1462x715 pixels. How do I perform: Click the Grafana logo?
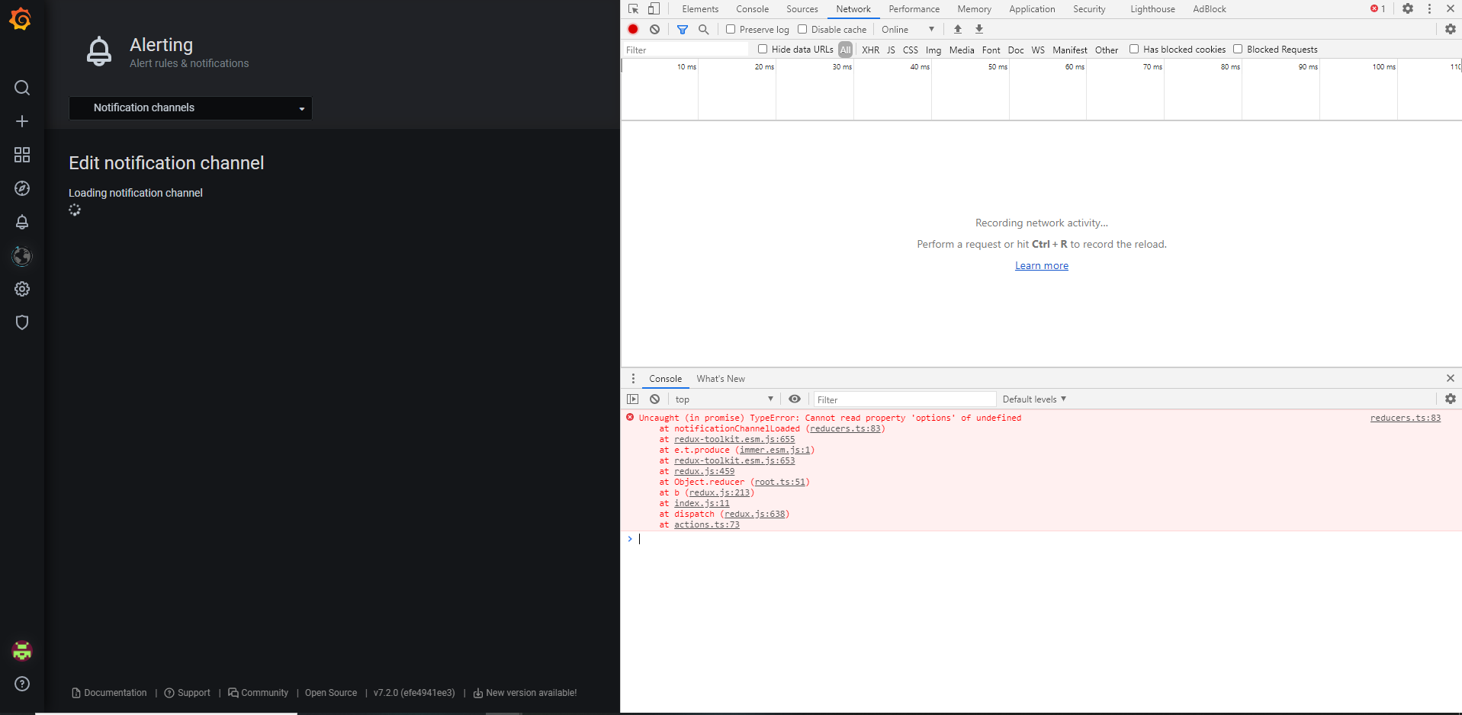pos(21,19)
